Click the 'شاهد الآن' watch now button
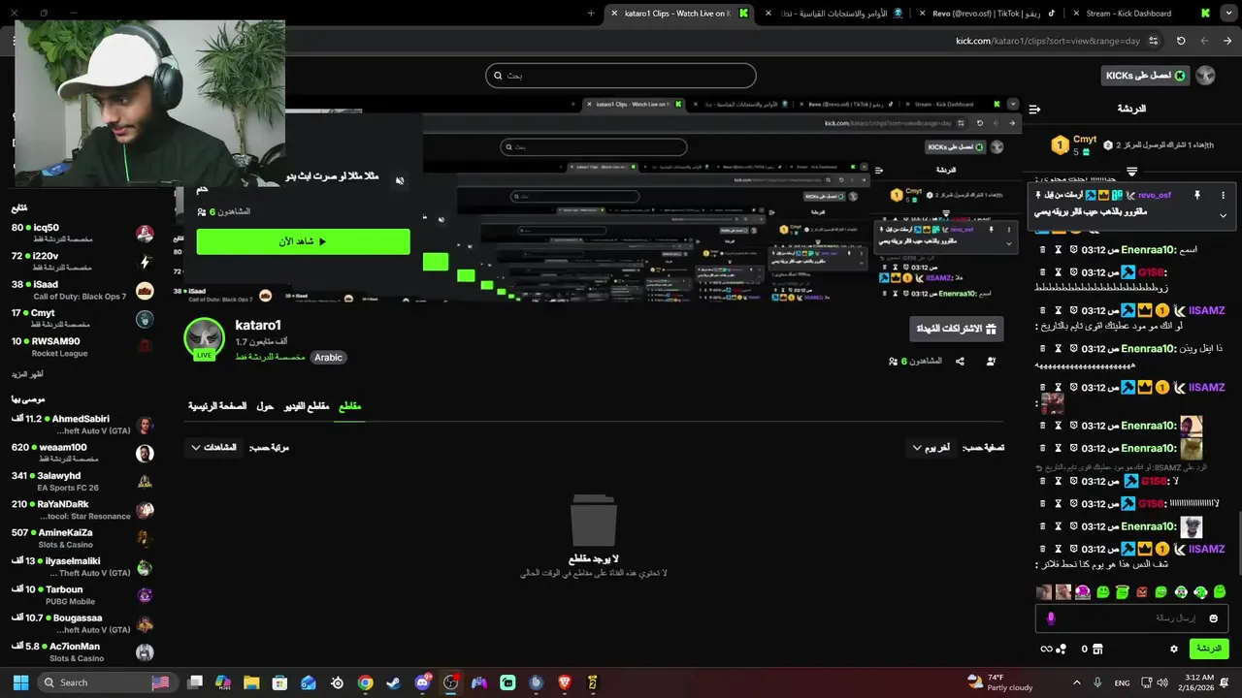The width and height of the screenshot is (1242, 698). pyautogui.click(x=303, y=241)
